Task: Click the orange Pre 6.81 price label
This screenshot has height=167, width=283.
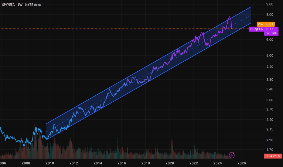Action: 266,24
